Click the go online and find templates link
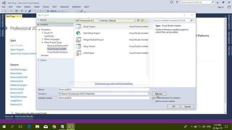Image resolution: width=232 pixels, height=130 pixels. tap(114, 83)
